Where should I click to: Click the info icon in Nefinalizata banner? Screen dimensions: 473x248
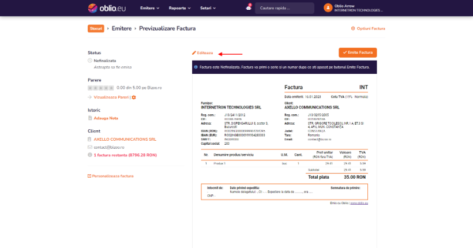coord(196,67)
